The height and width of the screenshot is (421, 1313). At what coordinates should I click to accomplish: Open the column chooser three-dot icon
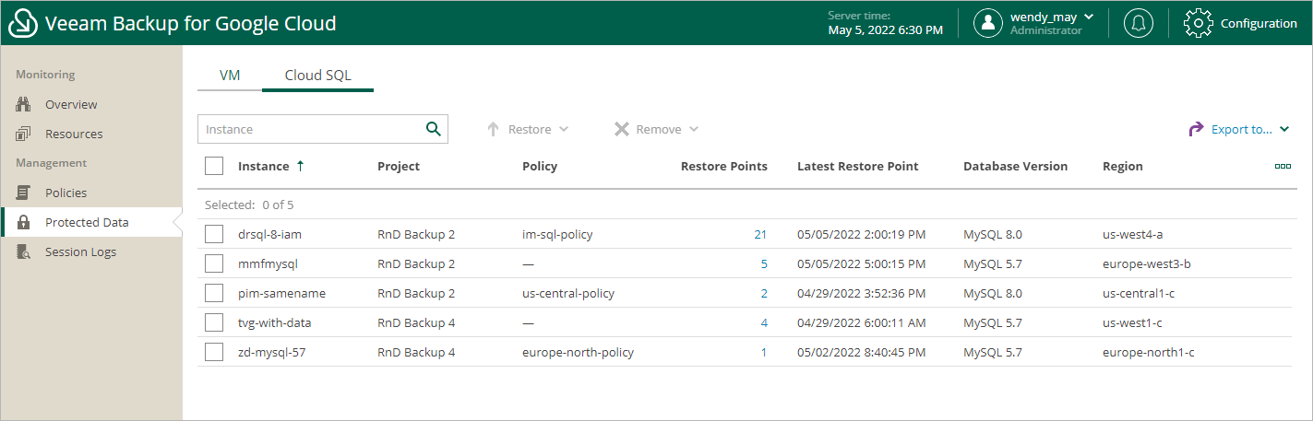coord(1283,167)
